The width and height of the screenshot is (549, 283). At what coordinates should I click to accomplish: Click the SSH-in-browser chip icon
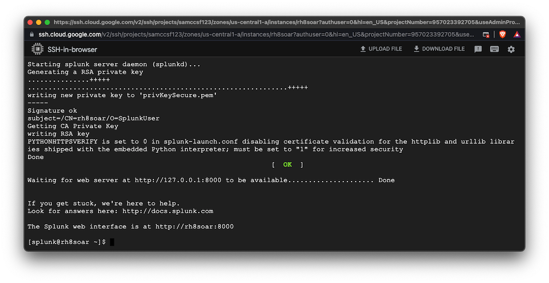click(x=37, y=49)
